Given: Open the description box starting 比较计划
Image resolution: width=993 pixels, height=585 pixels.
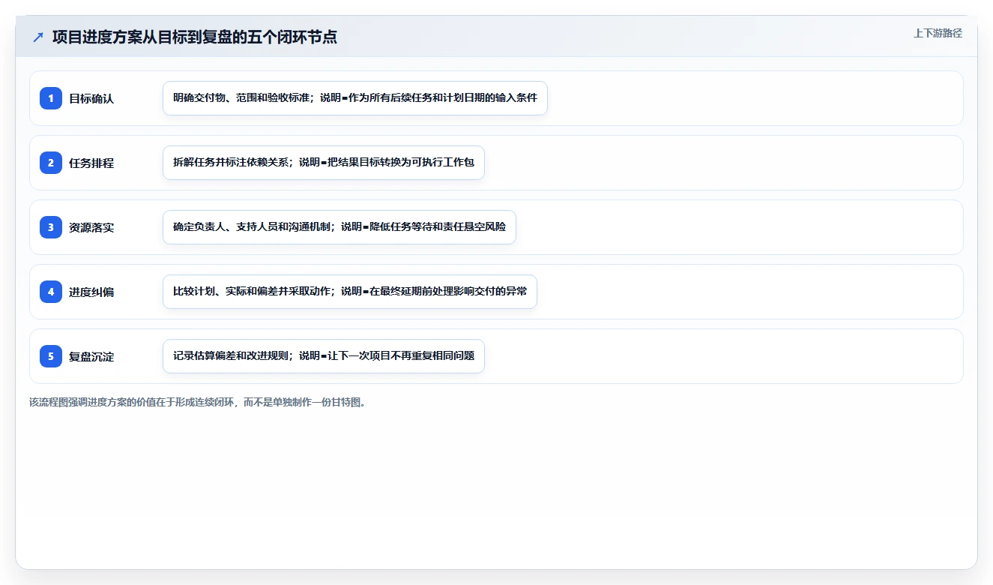Looking at the screenshot, I should [350, 292].
